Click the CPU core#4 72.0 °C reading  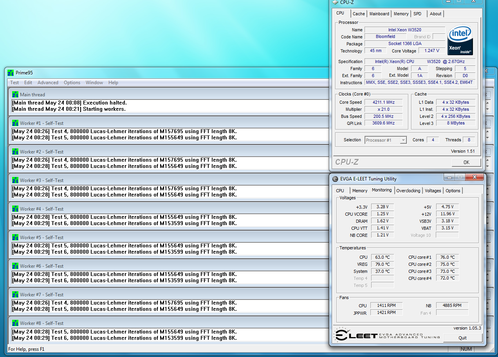(x=447, y=278)
